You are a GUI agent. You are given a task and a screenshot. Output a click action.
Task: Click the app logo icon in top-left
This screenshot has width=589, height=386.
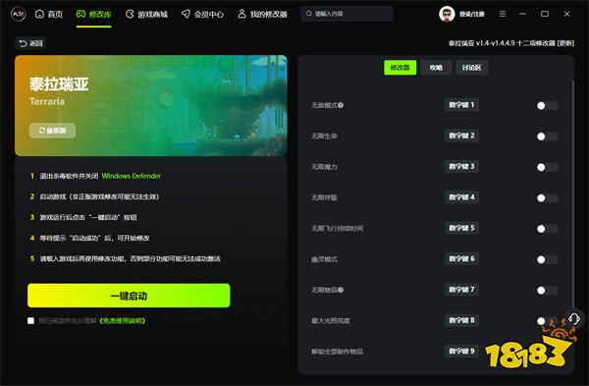coord(18,15)
